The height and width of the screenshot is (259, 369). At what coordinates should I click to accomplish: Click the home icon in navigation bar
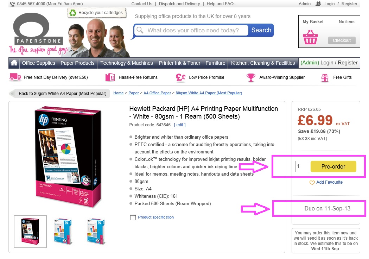pyautogui.click(x=14, y=63)
